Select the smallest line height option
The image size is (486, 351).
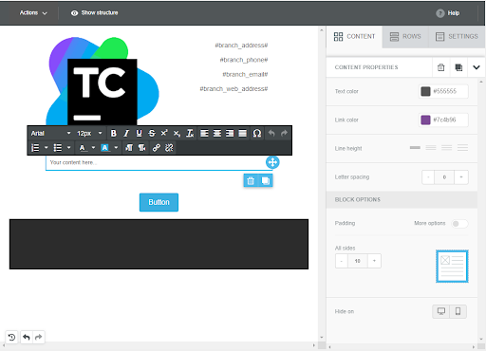[415, 148]
